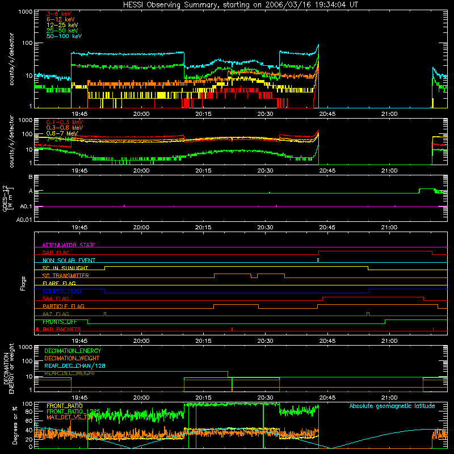Select the "REAR_DEC_CHAN/128" legend label
The height and width of the screenshot is (454, 454).
[x=75, y=365]
